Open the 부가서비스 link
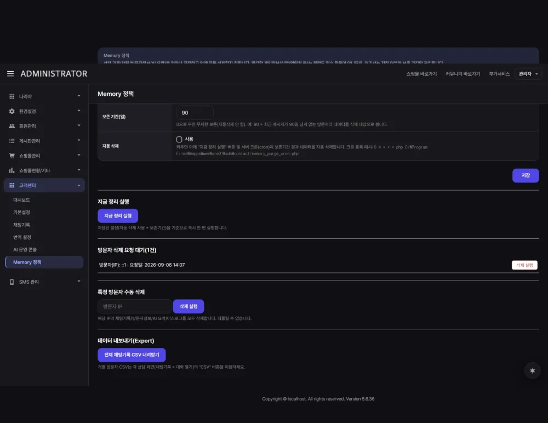This screenshot has height=423, width=548. coord(499,74)
